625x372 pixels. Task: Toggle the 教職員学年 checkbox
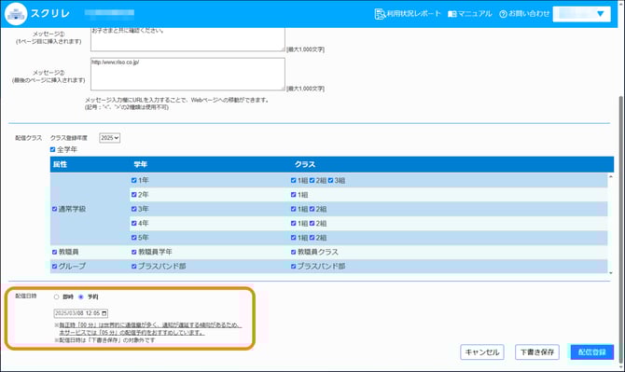[x=134, y=252]
